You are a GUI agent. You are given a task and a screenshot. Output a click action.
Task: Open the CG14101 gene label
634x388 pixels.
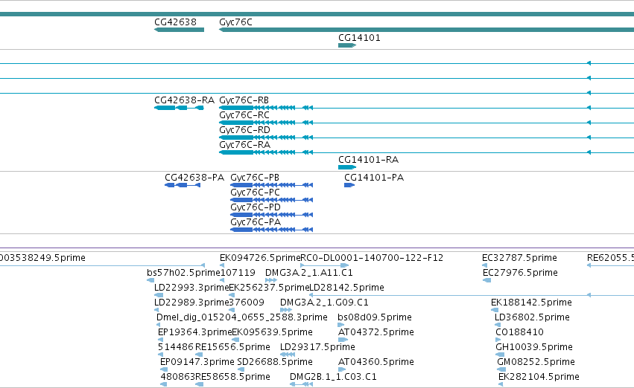click(359, 38)
